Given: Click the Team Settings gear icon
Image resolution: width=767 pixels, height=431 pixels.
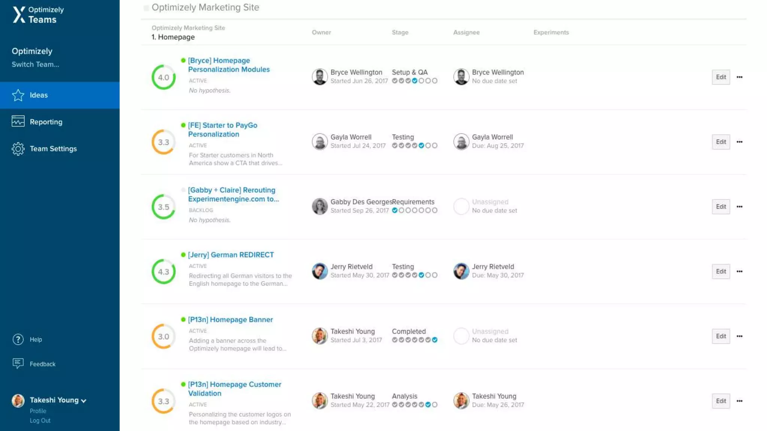Looking at the screenshot, I should (x=18, y=149).
